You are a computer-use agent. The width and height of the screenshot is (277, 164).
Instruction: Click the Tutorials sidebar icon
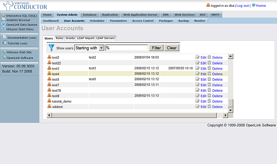pos(4,43)
